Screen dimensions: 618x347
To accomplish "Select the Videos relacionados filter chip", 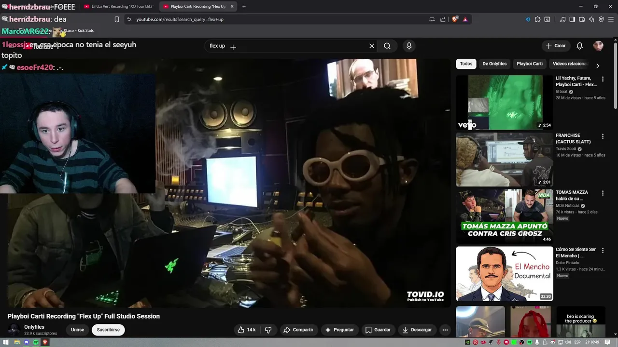I will [570, 64].
